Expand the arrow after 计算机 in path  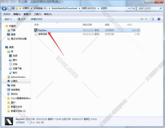pos(31,8)
